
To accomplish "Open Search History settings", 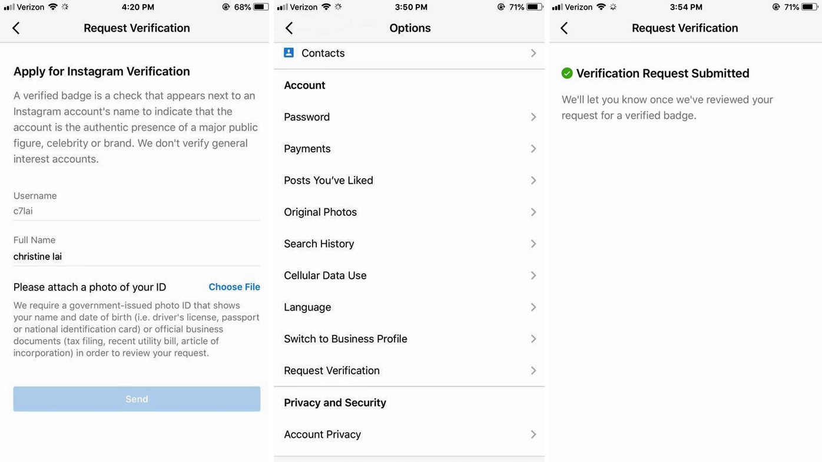I will pos(409,244).
